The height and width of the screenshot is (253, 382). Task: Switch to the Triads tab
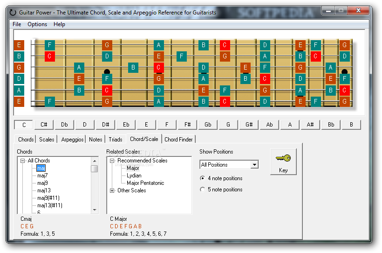[116, 140]
